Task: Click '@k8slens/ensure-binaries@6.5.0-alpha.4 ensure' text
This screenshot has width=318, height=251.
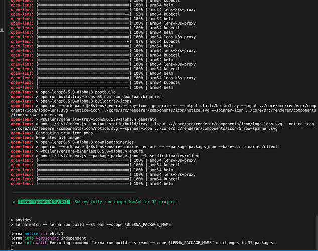Action: (x=91, y=151)
